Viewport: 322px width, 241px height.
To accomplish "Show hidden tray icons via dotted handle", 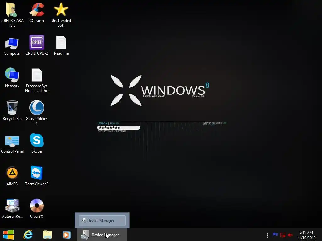I will 267,235.
